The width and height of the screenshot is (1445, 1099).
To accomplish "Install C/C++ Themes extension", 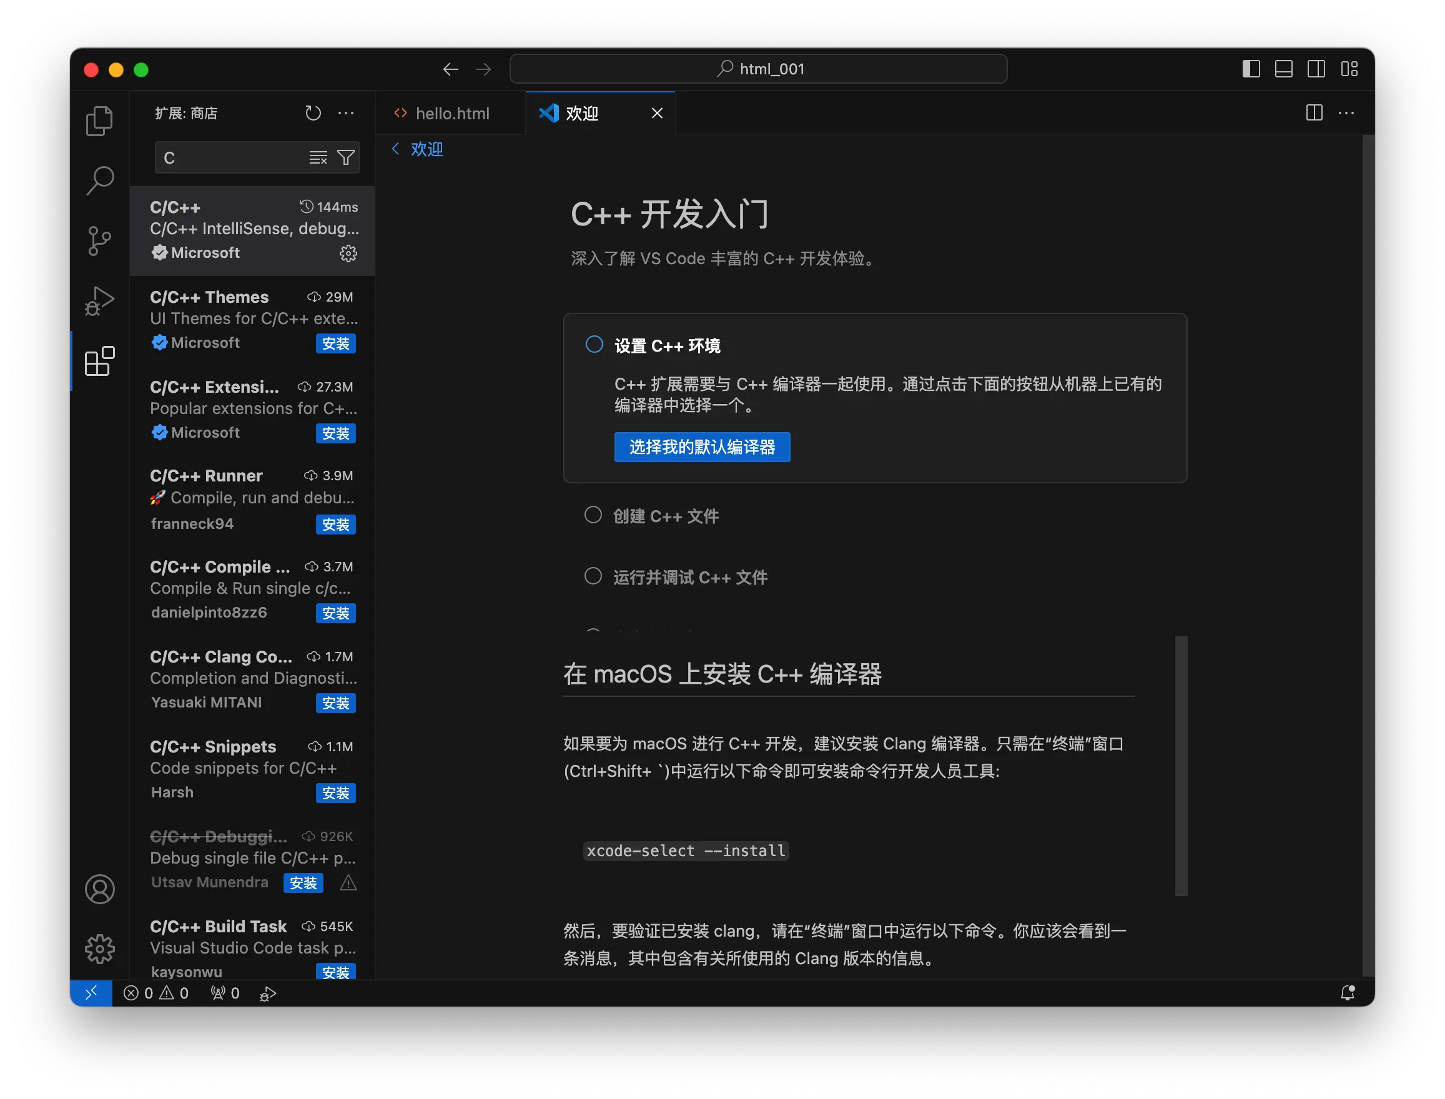I will [335, 343].
